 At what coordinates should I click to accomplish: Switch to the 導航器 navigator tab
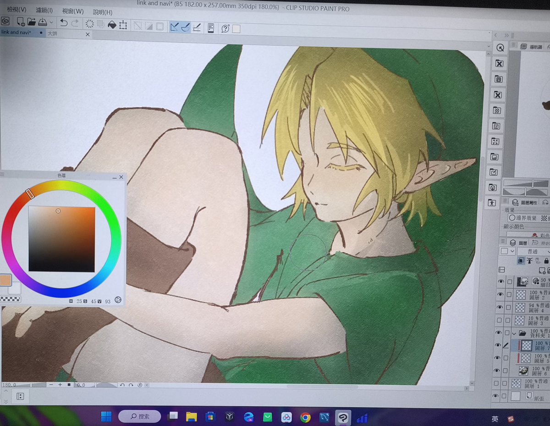point(533,46)
